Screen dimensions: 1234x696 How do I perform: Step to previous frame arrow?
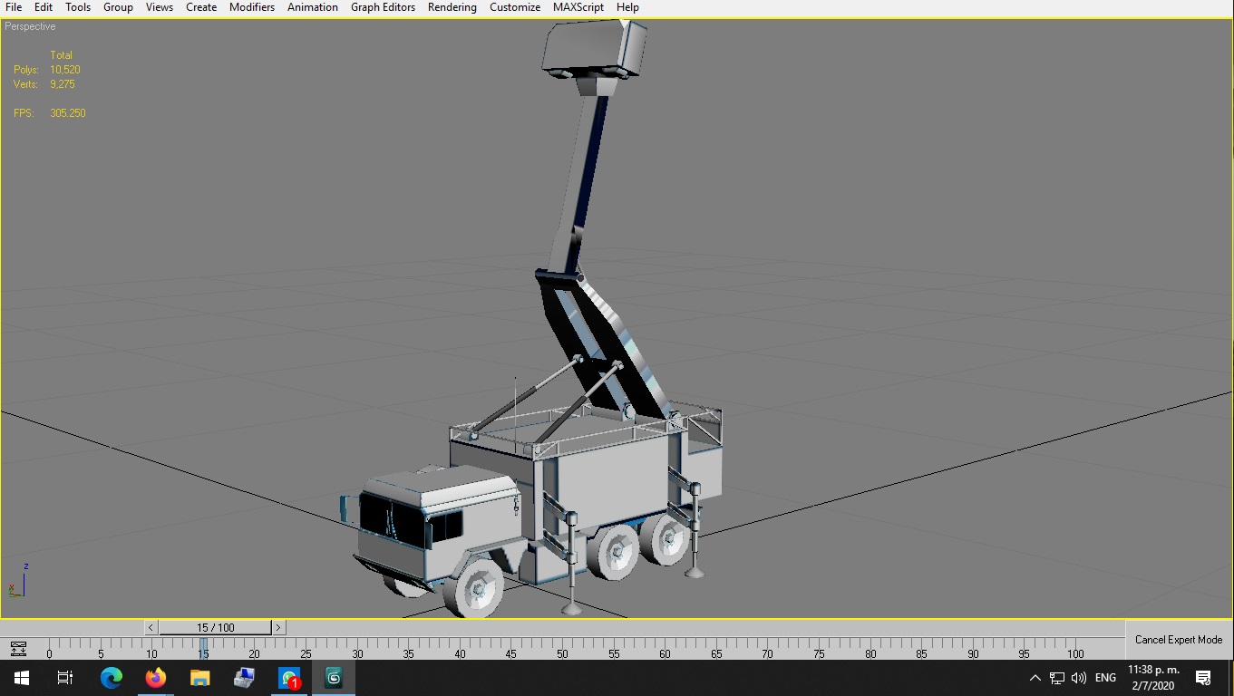tap(151, 627)
